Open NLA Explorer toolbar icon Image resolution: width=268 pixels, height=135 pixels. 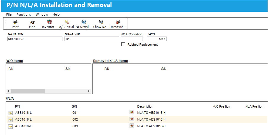pyautogui.click(x=84, y=22)
